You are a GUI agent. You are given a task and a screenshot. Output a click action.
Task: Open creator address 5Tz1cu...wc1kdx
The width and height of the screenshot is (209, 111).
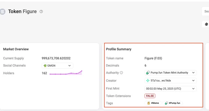point(161,81)
